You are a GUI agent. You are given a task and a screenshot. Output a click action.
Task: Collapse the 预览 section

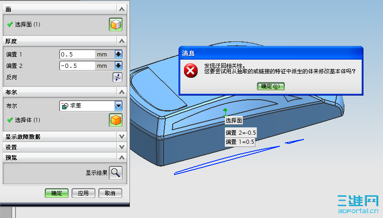[x=122, y=157]
